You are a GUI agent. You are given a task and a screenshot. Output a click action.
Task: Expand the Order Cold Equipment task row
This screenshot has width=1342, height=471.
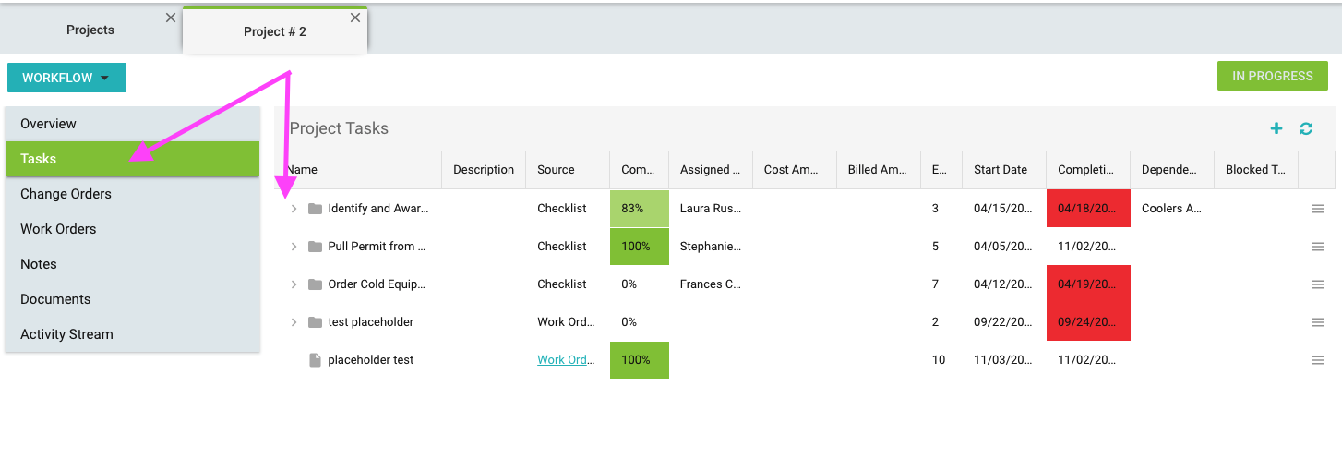pos(294,284)
